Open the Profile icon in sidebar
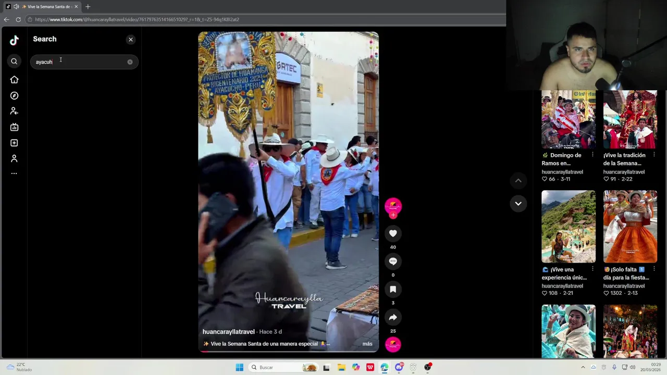667x375 pixels. pos(14,158)
